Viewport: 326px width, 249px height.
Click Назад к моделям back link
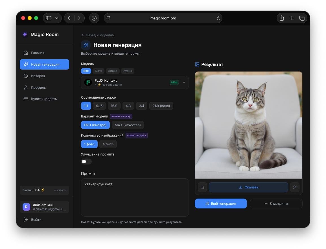[98, 35]
